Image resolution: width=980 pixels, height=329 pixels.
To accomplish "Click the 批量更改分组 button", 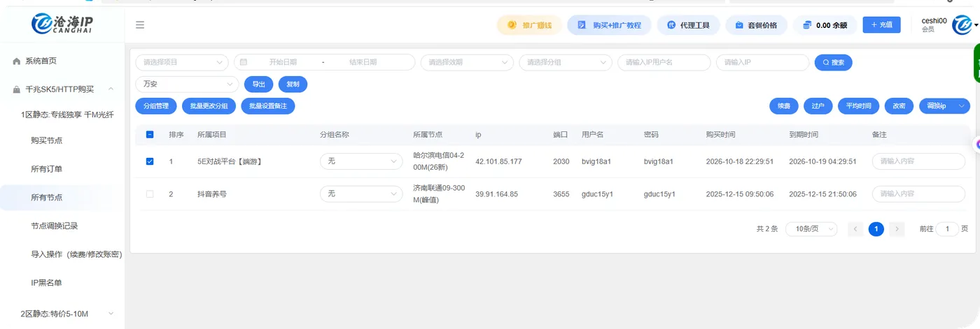I will coord(209,106).
